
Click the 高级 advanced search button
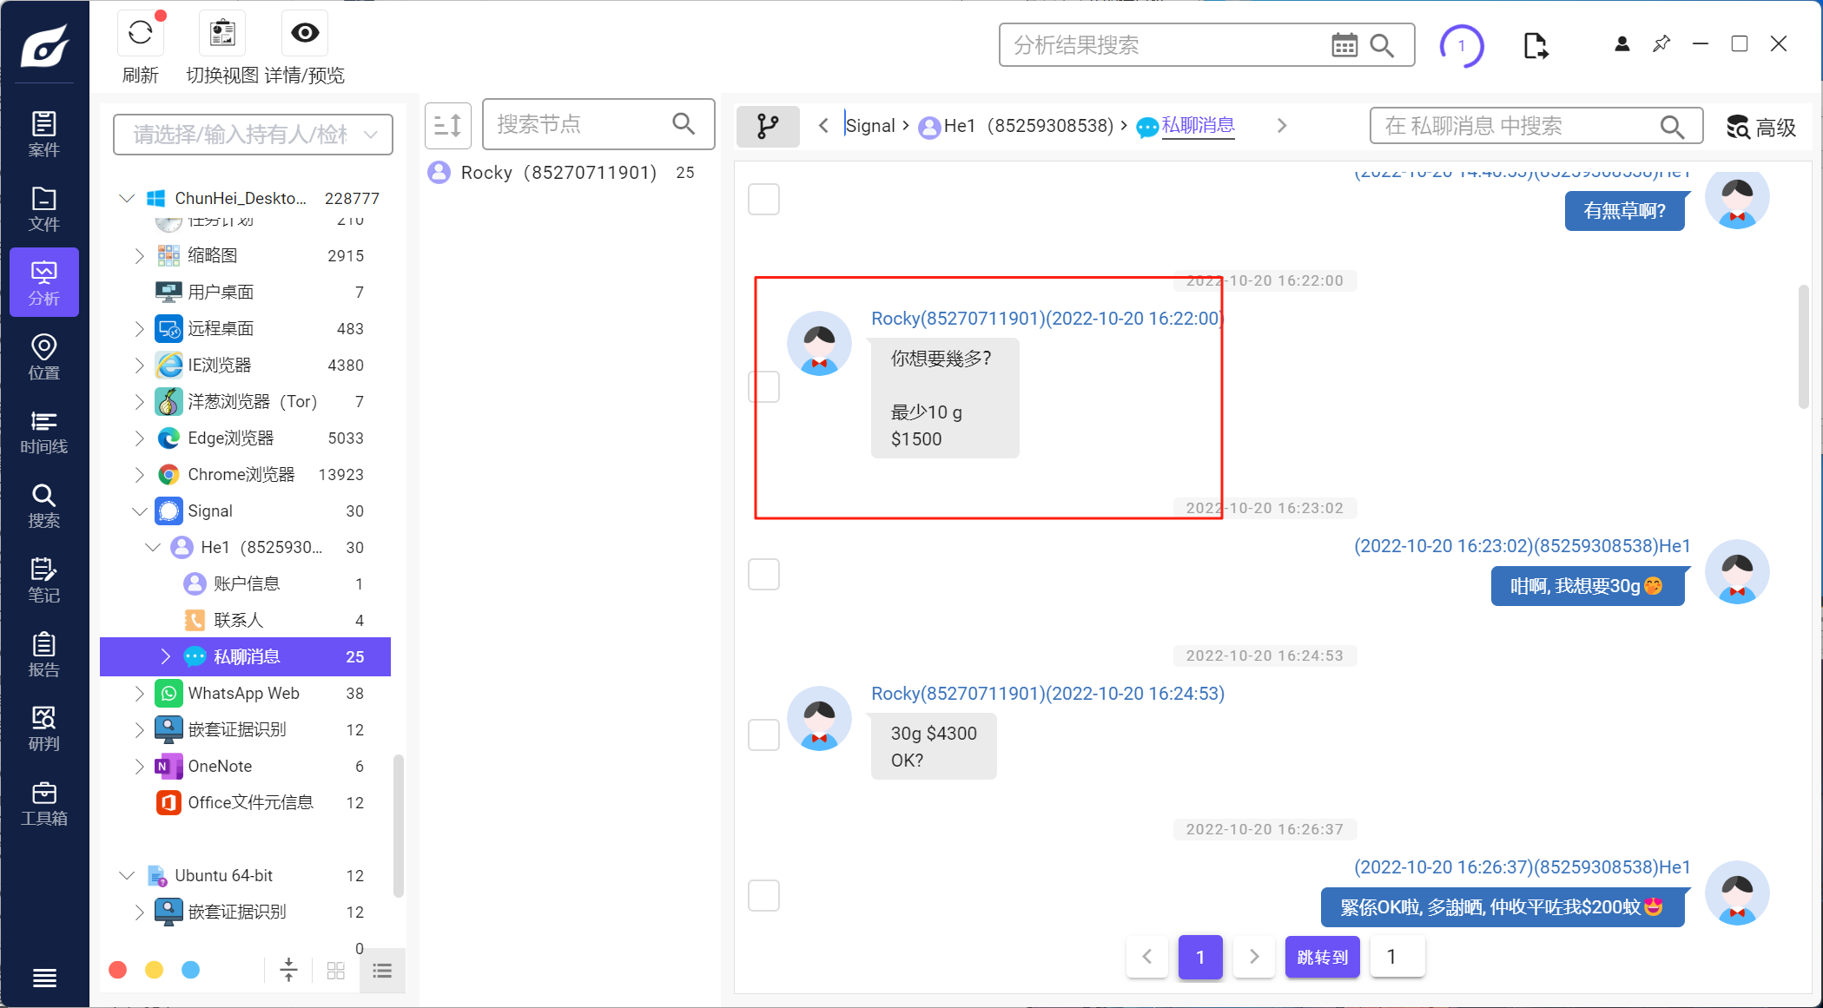click(x=1761, y=128)
